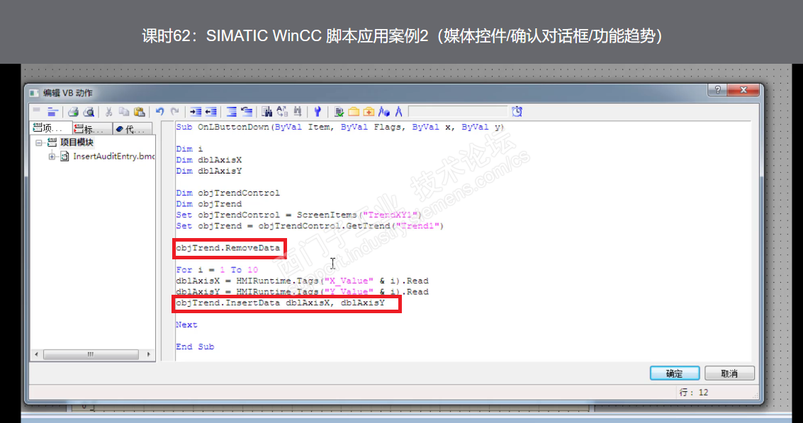This screenshot has width=803, height=423.
Task: Select the 项目模块 tree item
Action: click(x=77, y=142)
